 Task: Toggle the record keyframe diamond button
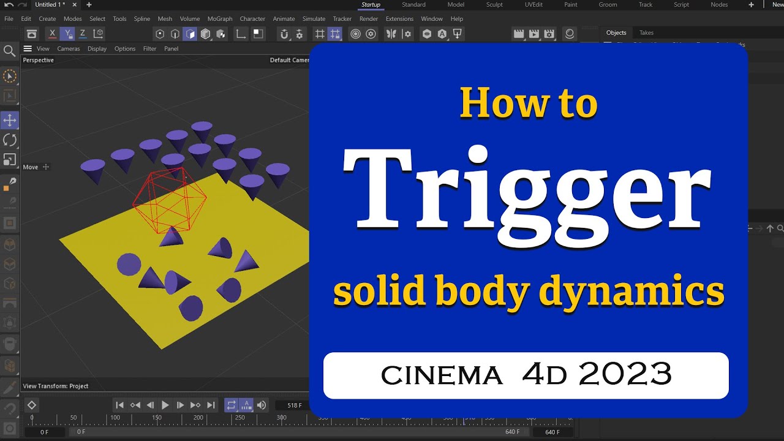(32, 405)
